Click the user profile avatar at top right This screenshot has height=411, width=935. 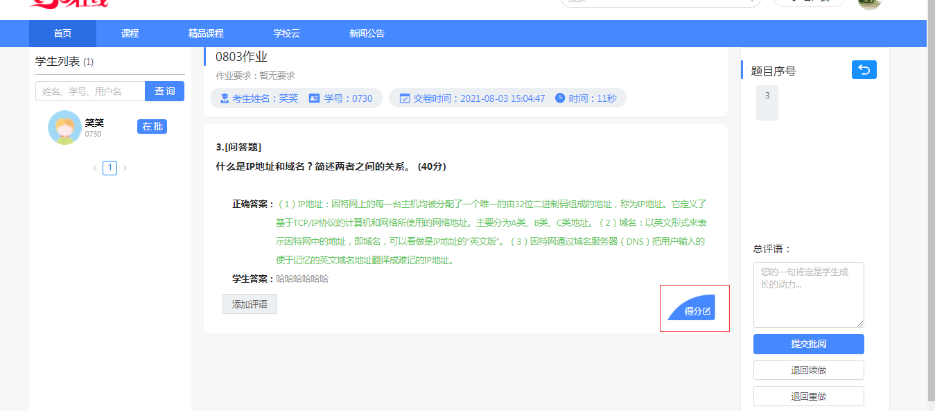[869, 3]
